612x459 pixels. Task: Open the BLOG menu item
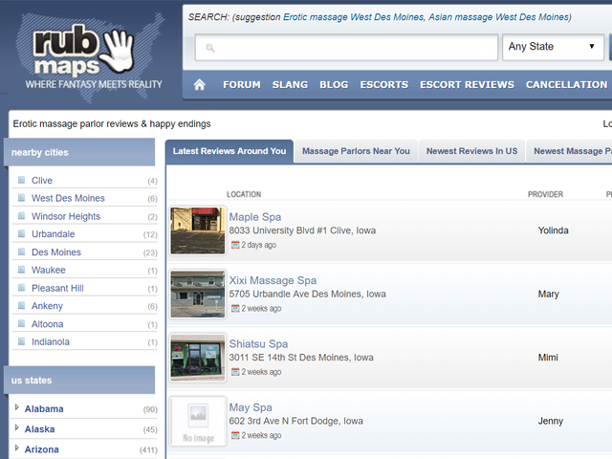click(334, 85)
